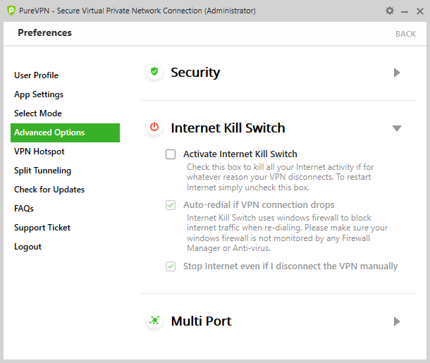430x363 pixels.
Task: Click the Multi Port heading text
Action: (x=202, y=321)
